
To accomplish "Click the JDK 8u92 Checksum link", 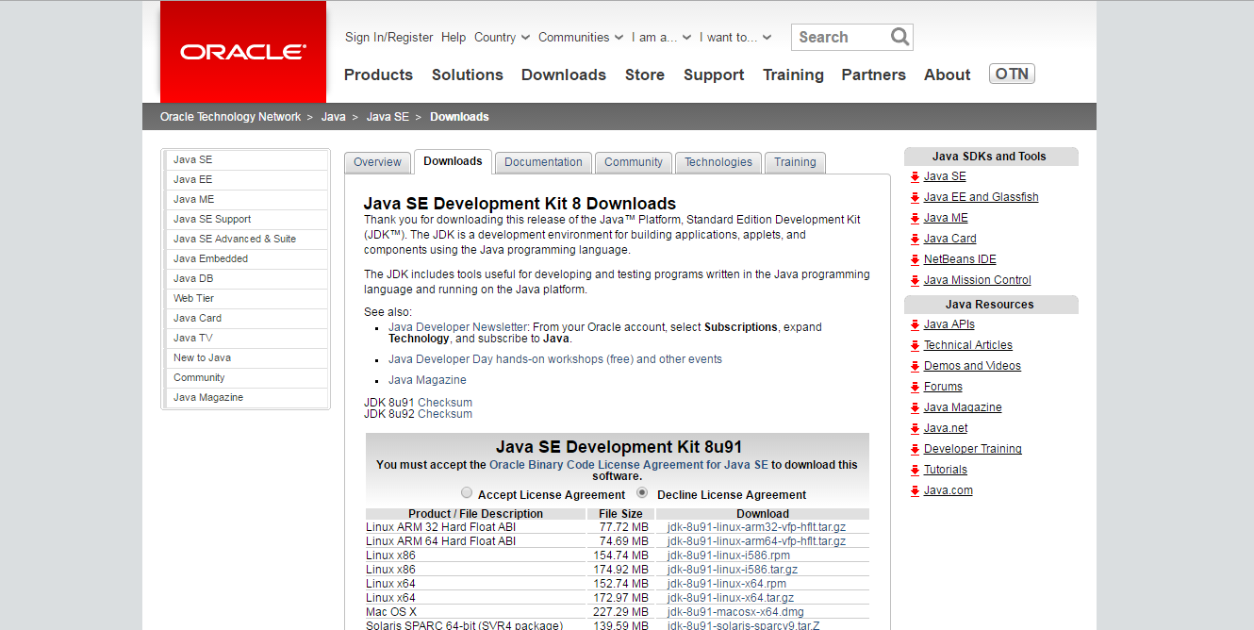I will click(x=445, y=414).
